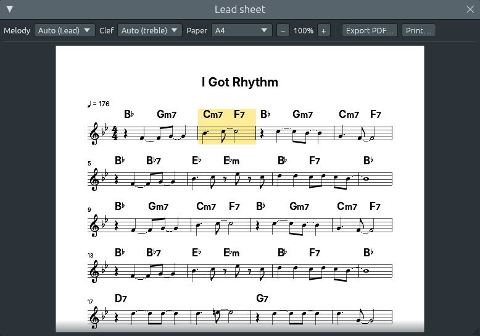Click the E♭m chord in measure 5 line

tap(231, 161)
